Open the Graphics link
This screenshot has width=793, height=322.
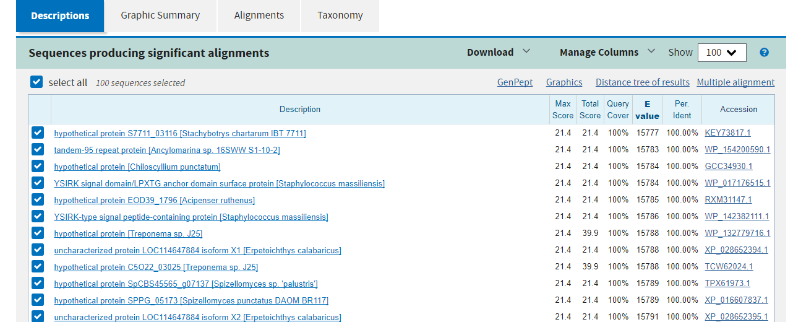click(564, 82)
